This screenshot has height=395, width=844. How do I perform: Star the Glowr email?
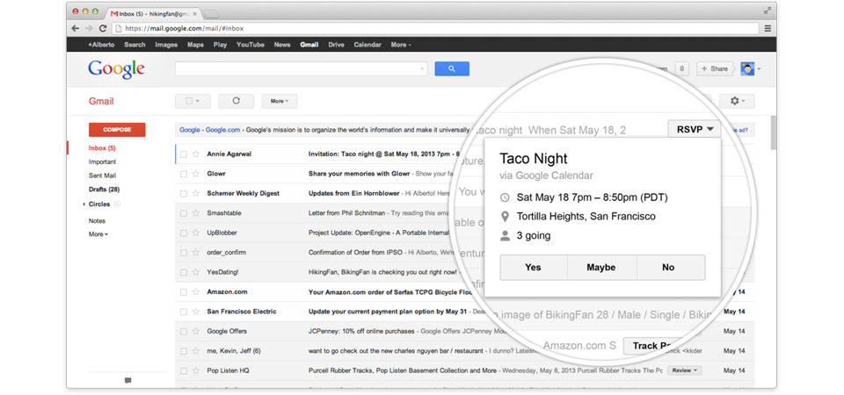click(196, 174)
